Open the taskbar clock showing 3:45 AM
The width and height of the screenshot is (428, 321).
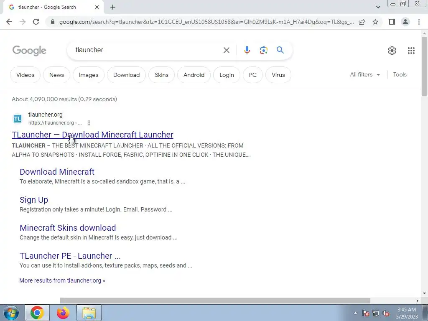407,313
